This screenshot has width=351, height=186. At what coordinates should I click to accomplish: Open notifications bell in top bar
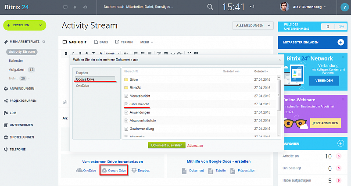(75, 7)
